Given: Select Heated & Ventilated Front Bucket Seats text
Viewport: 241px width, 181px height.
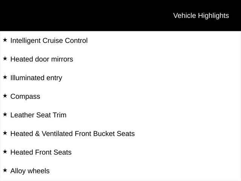Looking at the screenshot, I should click(72, 134).
